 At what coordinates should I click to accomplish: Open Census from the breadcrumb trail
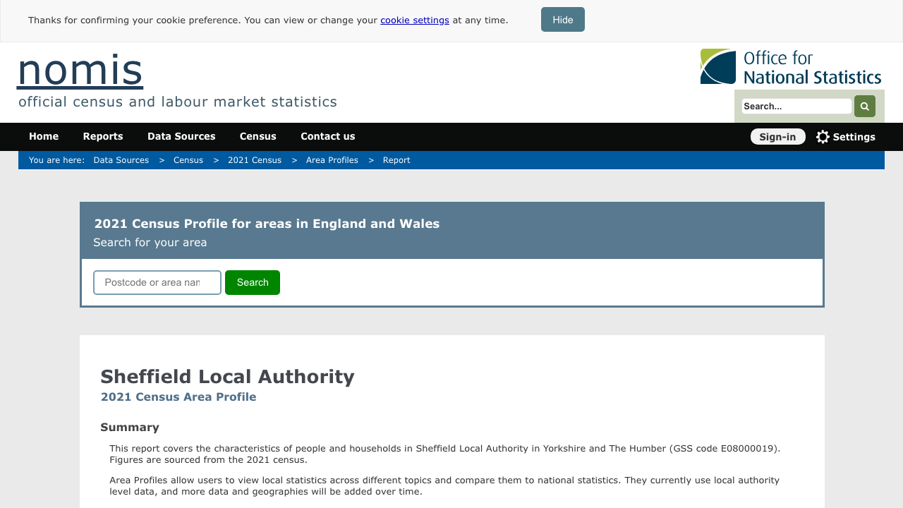tap(188, 160)
